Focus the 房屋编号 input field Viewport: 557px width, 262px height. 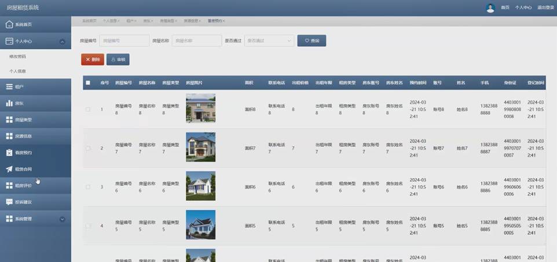coord(124,41)
